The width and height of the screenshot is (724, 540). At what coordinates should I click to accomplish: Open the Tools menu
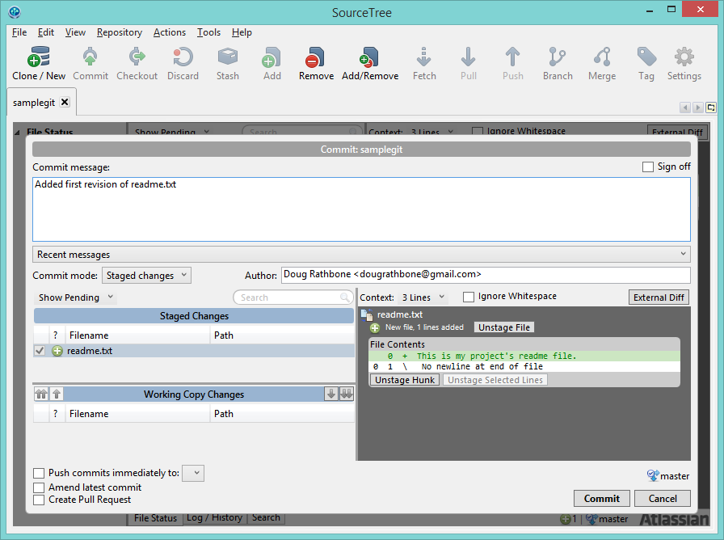pos(208,32)
